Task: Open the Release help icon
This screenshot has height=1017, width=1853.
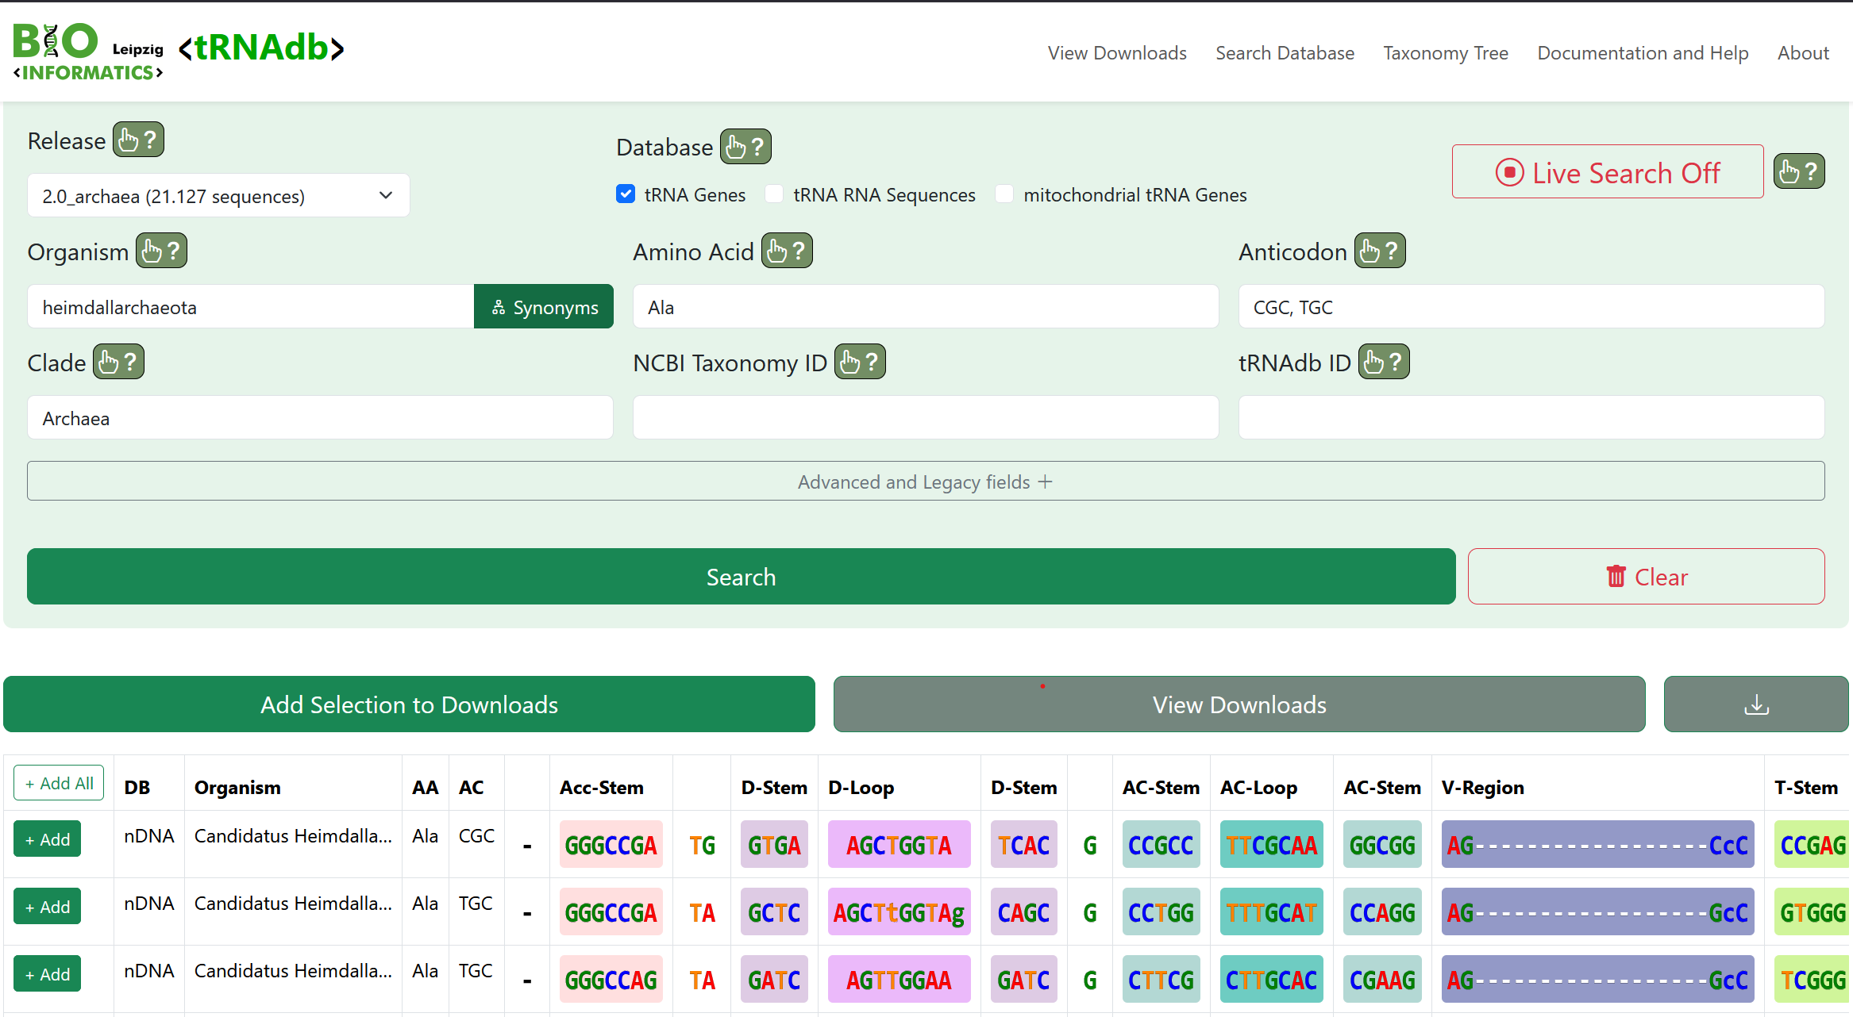Action: [138, 140]
